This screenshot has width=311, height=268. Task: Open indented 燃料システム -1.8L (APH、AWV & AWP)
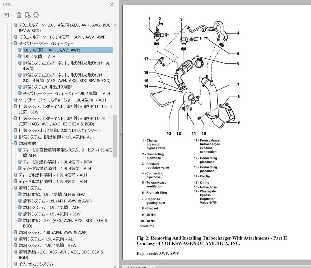click(57, 201)
